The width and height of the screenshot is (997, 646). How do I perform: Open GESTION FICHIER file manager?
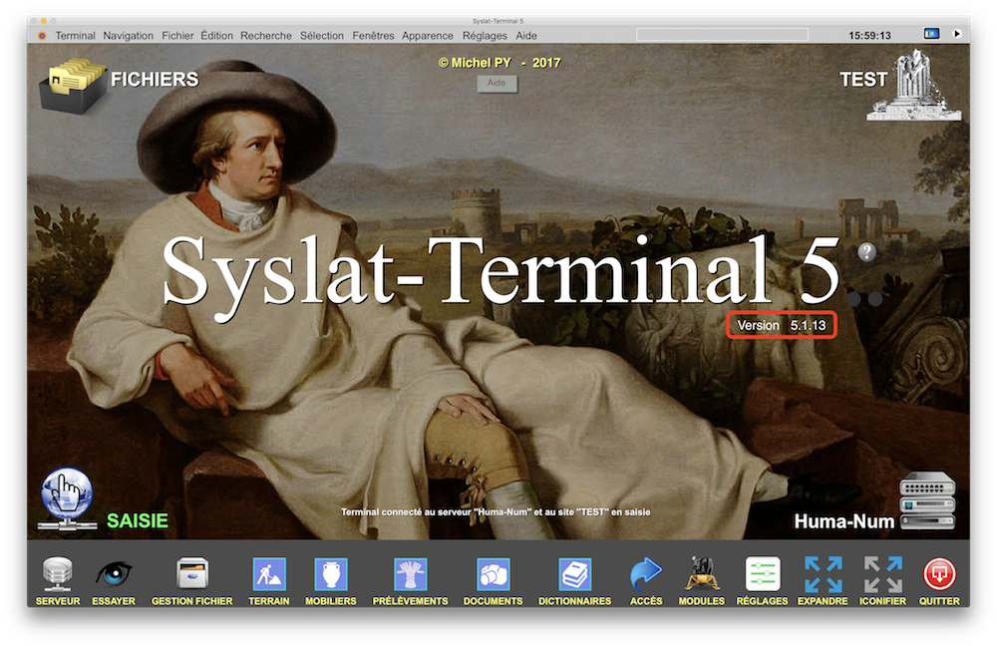pyautogui.click(x=192, y=573)
